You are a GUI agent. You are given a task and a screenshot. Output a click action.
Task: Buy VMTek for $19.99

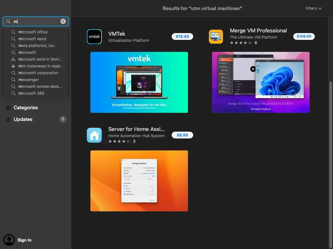tap(182, 36)
